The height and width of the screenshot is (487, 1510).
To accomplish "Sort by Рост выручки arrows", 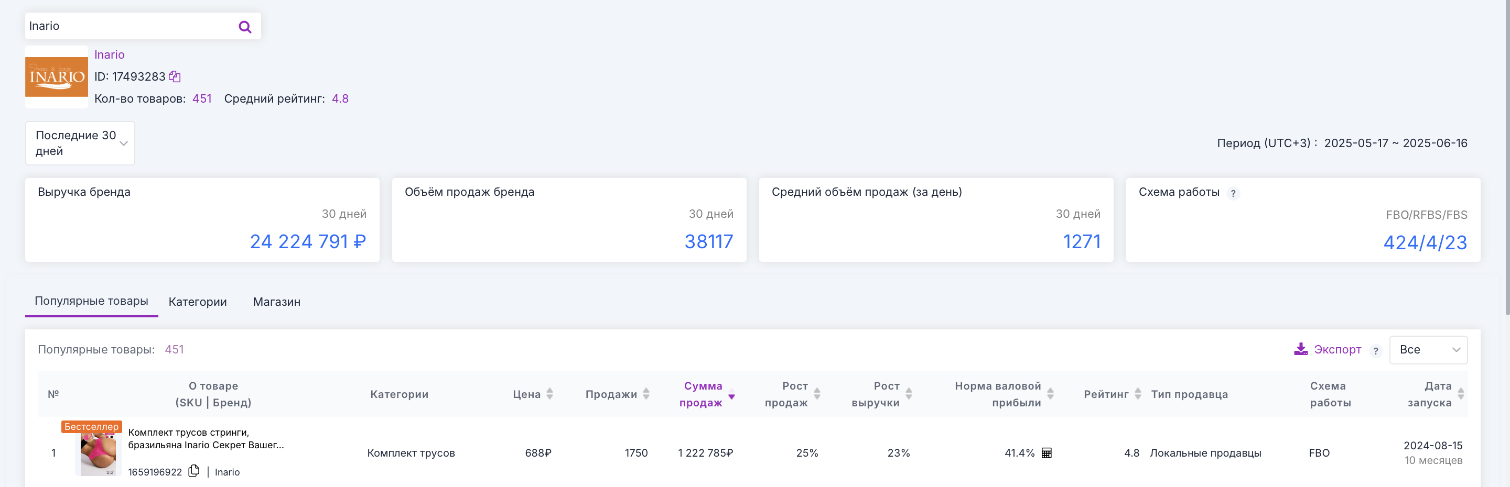I will click(x=909, y=394).
